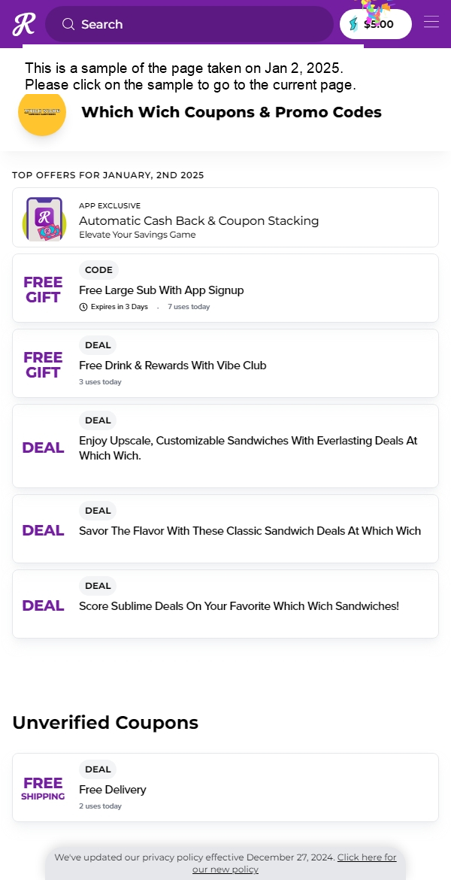Tap the lightning bolt cash icon
The width and height of the screenshot is (451, 880).
click(353, 24)
